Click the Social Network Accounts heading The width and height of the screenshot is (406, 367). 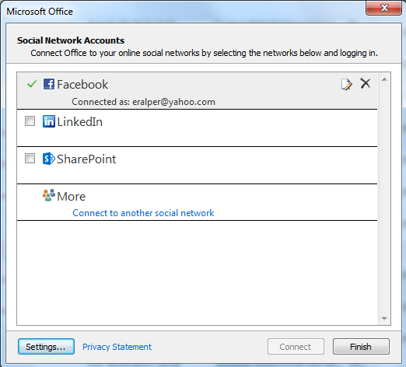pos(71,40)
